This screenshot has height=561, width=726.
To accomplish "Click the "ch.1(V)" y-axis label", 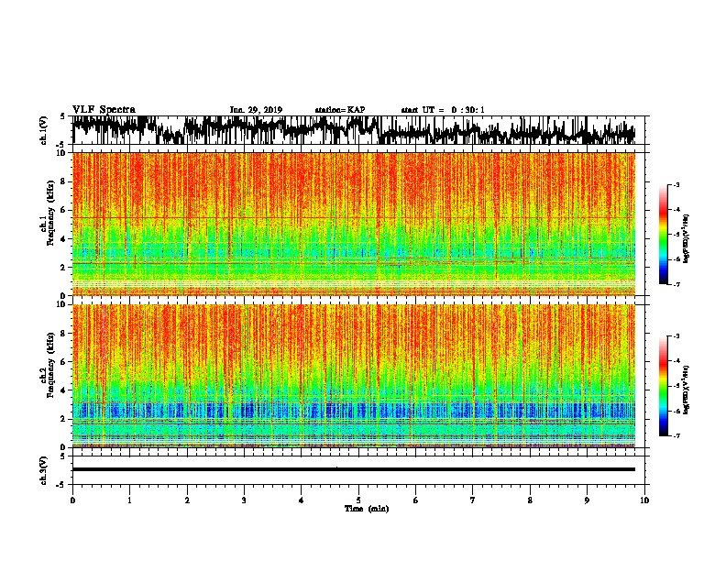I will 44,130.
